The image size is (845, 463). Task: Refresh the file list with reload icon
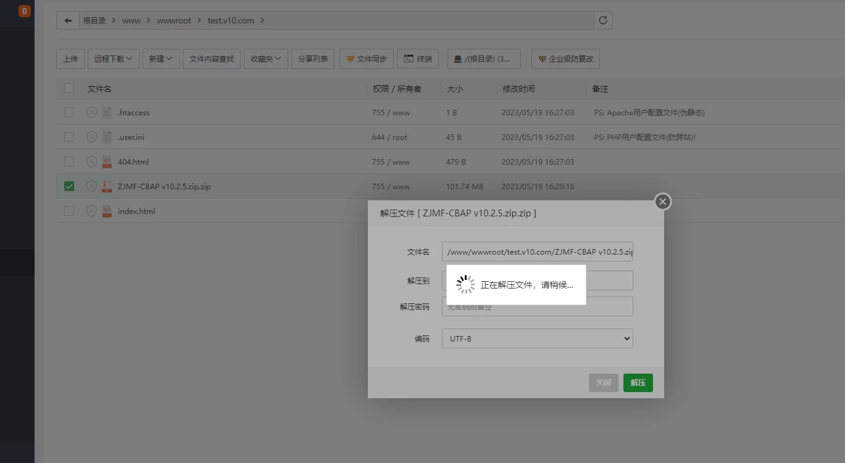pyautogui.click(x=603, y=20)
